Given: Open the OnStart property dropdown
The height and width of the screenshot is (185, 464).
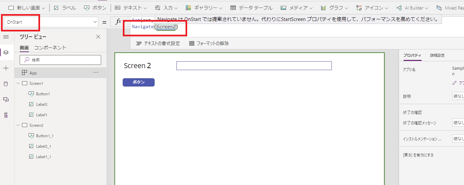Looking at the screenshot, I should [x=95, y=22].
